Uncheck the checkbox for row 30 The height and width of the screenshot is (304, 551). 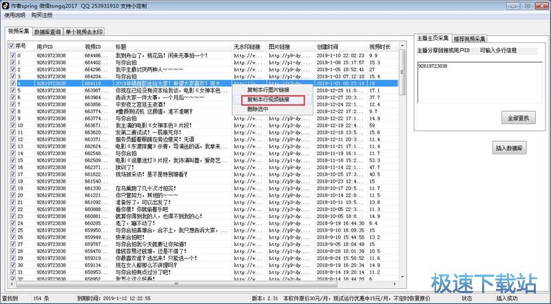coord(13,265)
